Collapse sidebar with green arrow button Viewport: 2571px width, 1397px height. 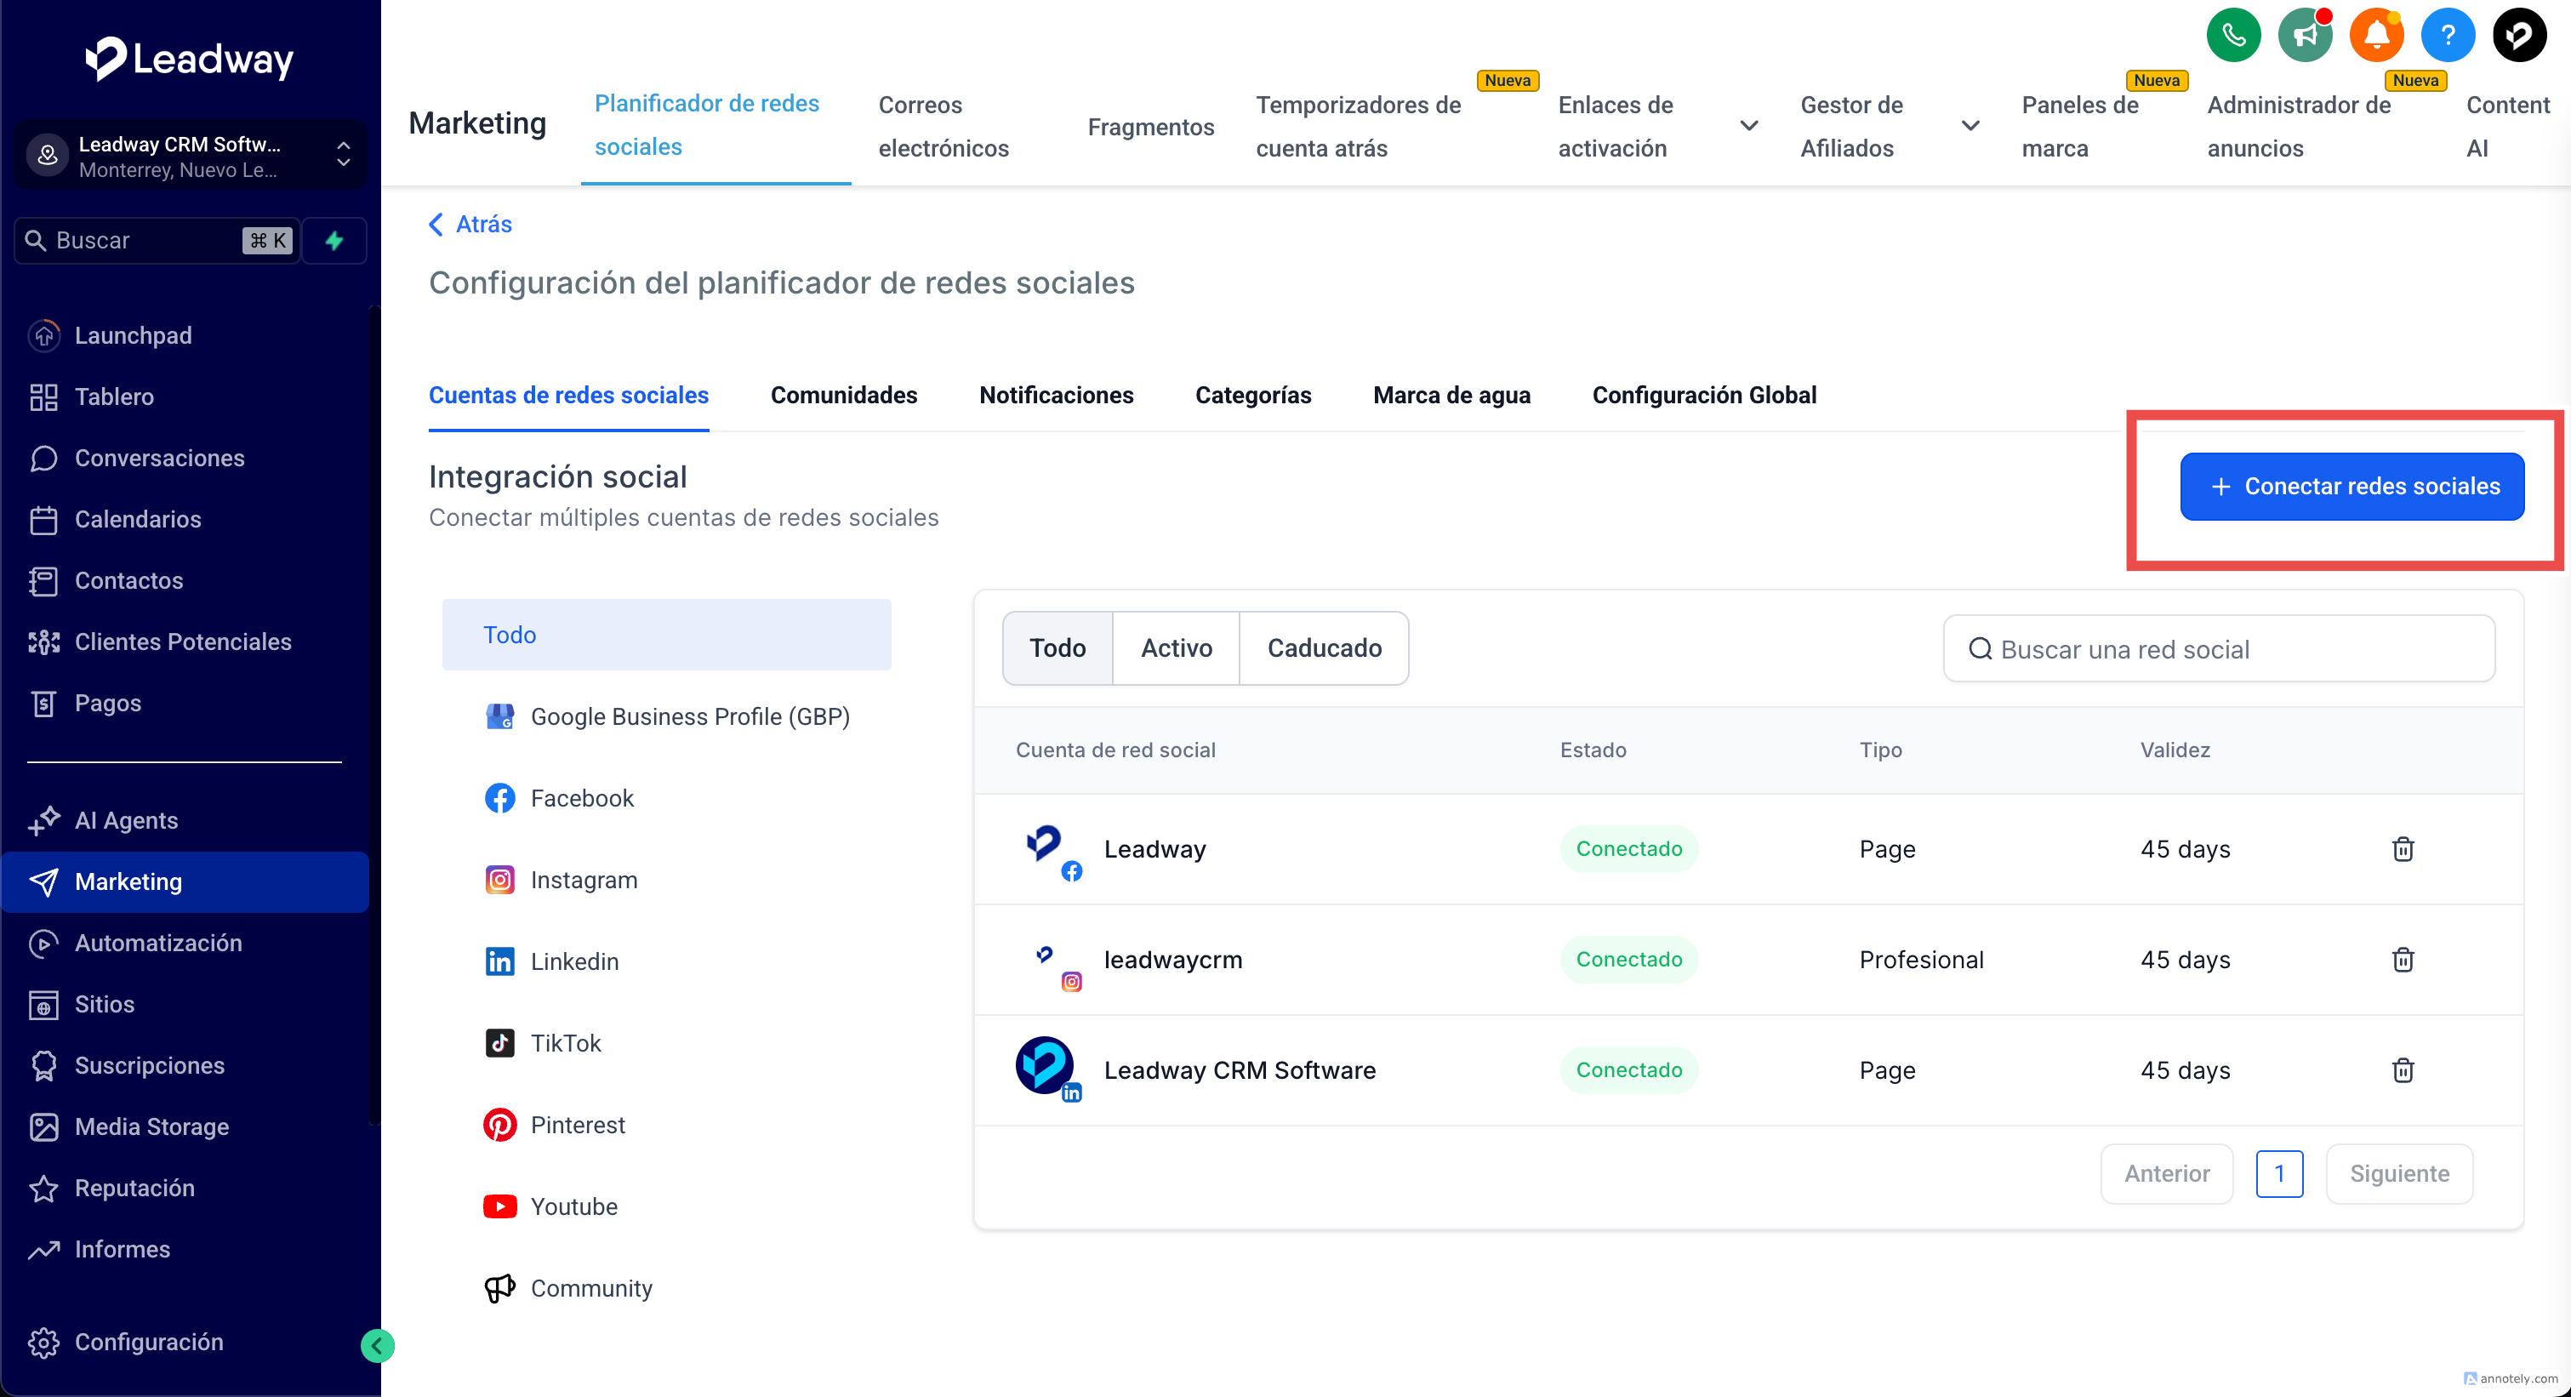pos(377,1346)
